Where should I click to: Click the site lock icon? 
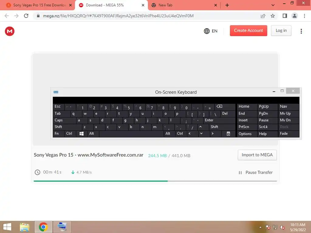tap(38, 16)
